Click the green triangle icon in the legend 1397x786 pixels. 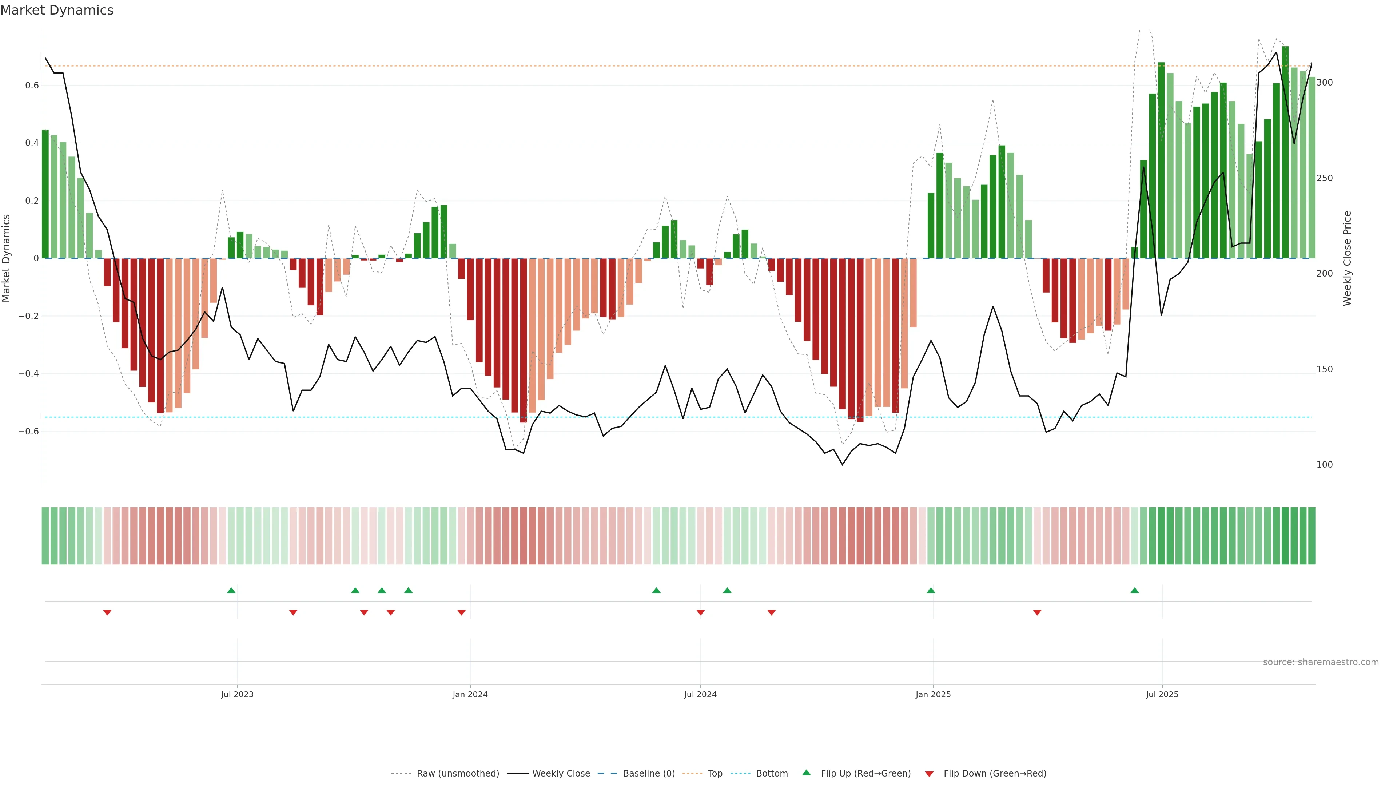click(x=807, y=773)
